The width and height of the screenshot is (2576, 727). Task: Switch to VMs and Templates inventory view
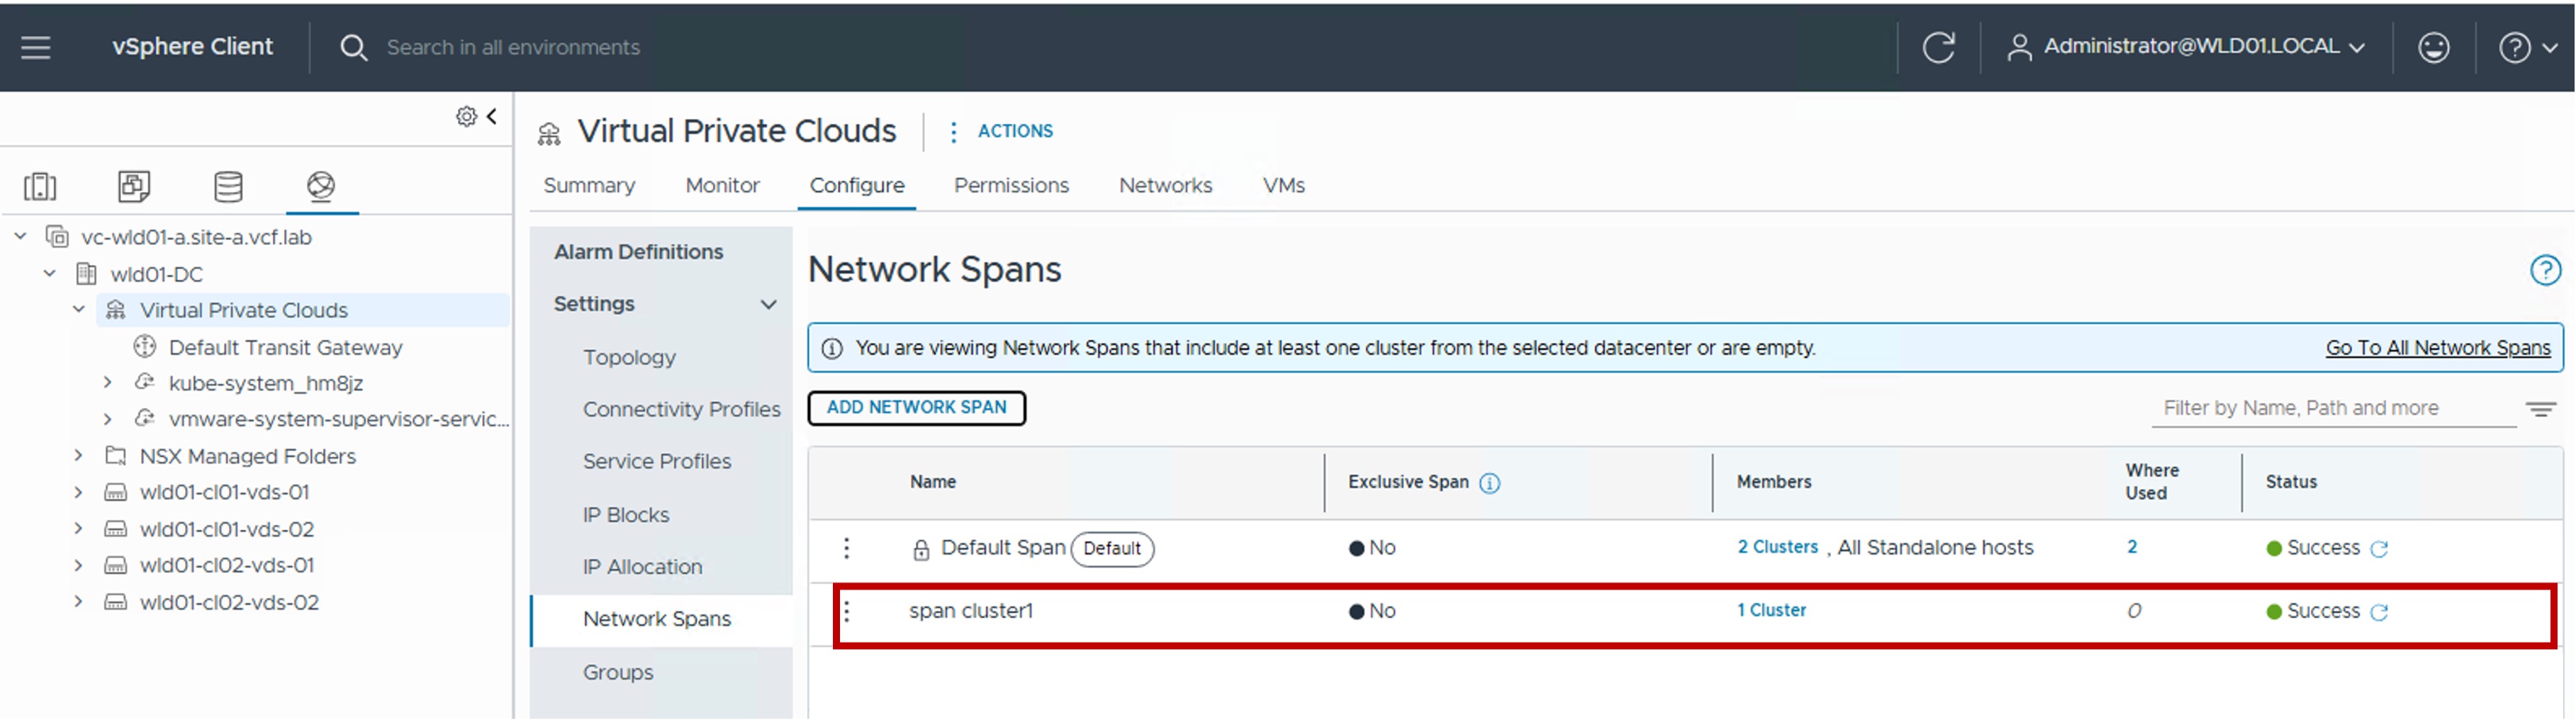(134, 186)
